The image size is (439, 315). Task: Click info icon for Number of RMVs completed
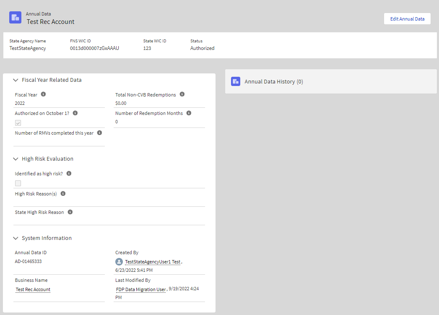99,133
